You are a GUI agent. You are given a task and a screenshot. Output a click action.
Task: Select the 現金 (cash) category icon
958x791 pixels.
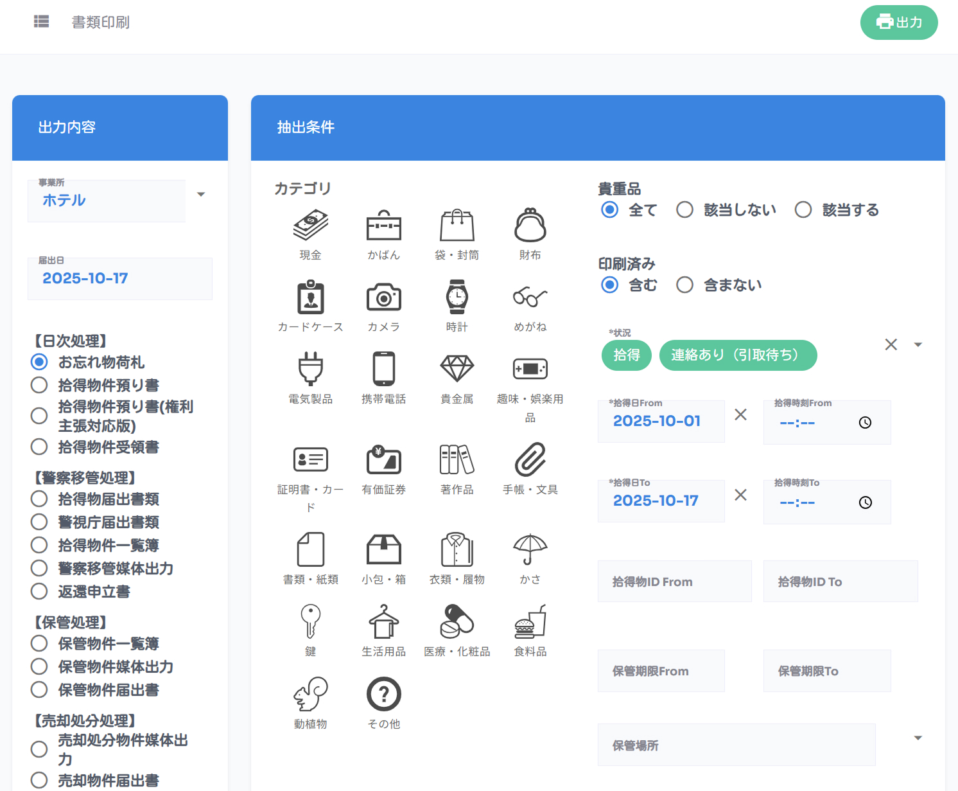[310, 226]
